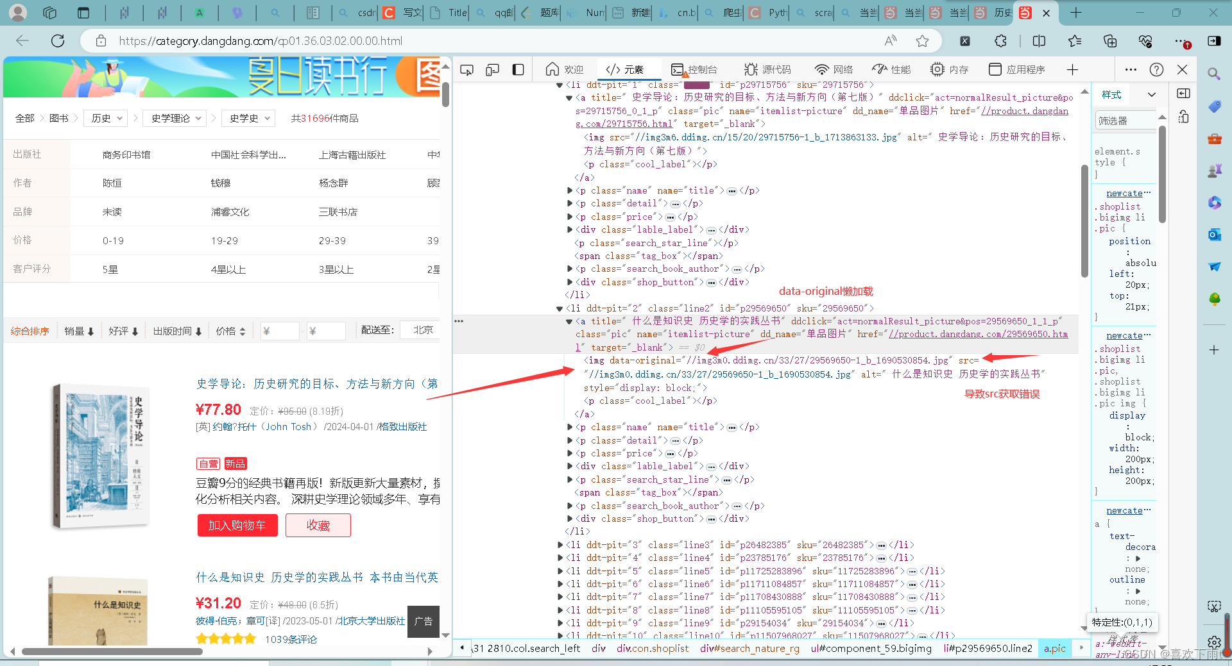Open a new browser tab

pyautogui.click(x=1076, y=13)
